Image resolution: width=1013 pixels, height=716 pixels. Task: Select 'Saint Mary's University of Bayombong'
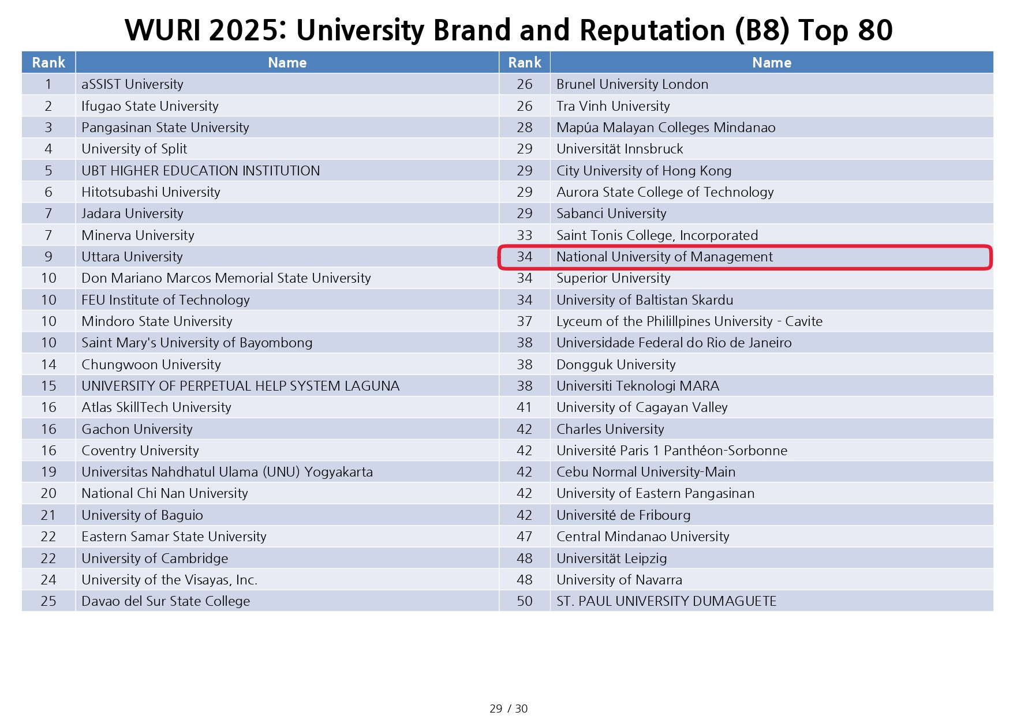coord(197,343)
